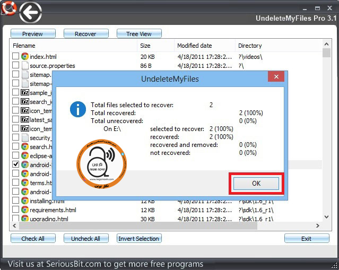The image size is (339, 270).
Task: Click the lifebuoy application logo
Action: pyautogui.click(x=8, y=8)
